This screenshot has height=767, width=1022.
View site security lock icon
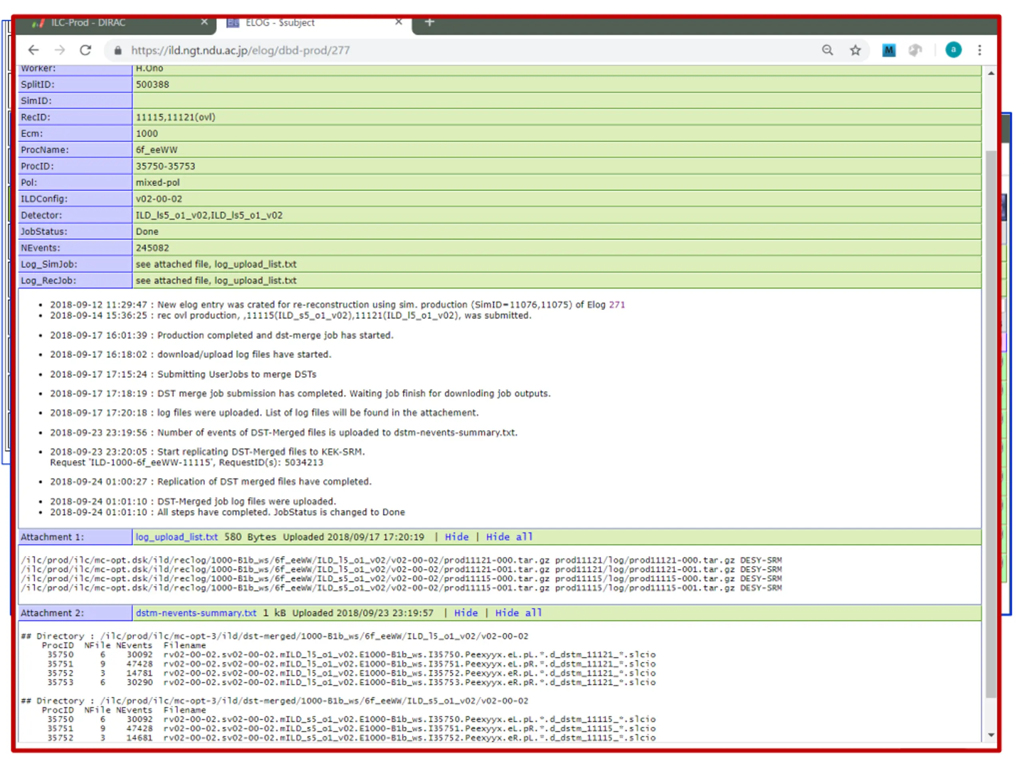pyautogui.click(x=118, y=50)
